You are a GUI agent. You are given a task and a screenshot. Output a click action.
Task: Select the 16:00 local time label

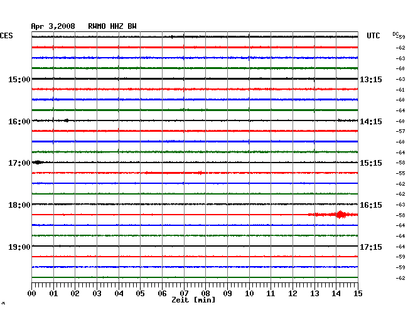(x=19, y=122)
